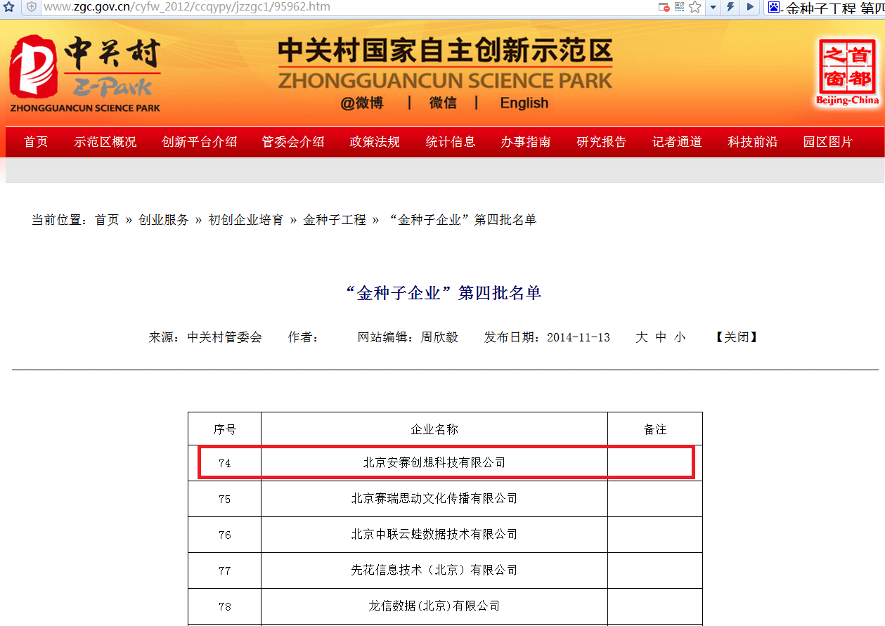The width and height of the screenshot is (885, 626).
Task: Click the 中关村国家自主创新示范区 banner title
Action: 445,51
